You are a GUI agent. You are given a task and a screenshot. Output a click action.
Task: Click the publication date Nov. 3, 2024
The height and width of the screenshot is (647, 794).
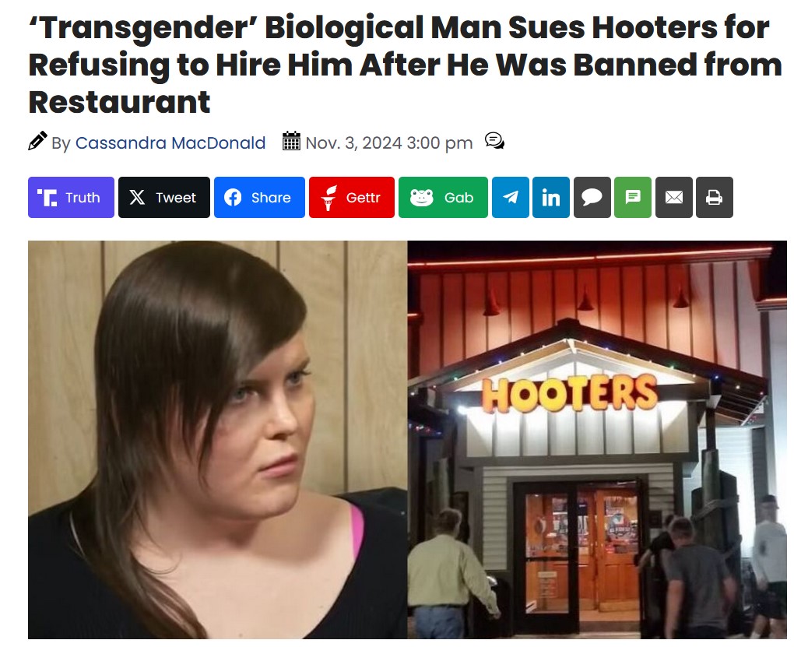(x=354, y=143)
